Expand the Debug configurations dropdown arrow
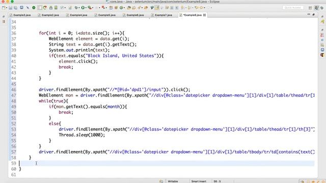 [x=79, y=8]
